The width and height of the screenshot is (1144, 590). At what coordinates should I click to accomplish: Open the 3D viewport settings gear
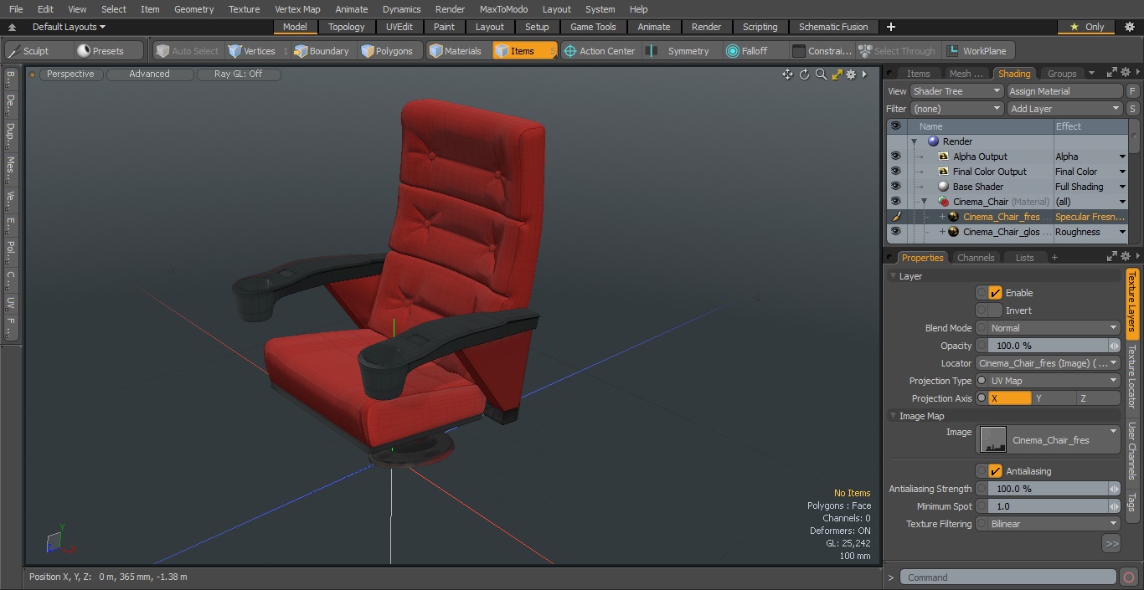851,74
